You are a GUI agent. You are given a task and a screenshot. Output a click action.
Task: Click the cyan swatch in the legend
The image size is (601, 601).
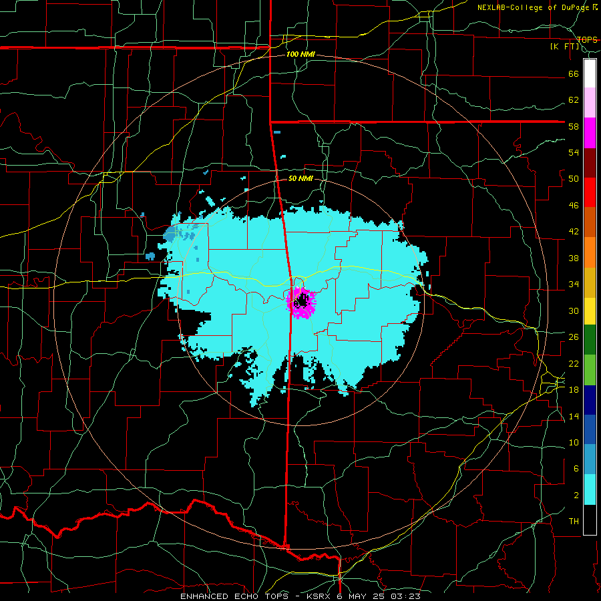(590, 489)
